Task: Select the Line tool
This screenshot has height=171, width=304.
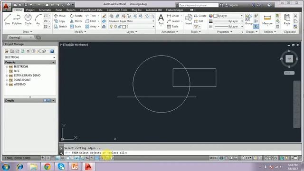Action: (7, 19)
